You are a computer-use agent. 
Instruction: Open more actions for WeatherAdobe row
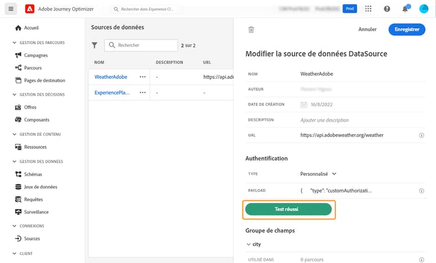142,77
